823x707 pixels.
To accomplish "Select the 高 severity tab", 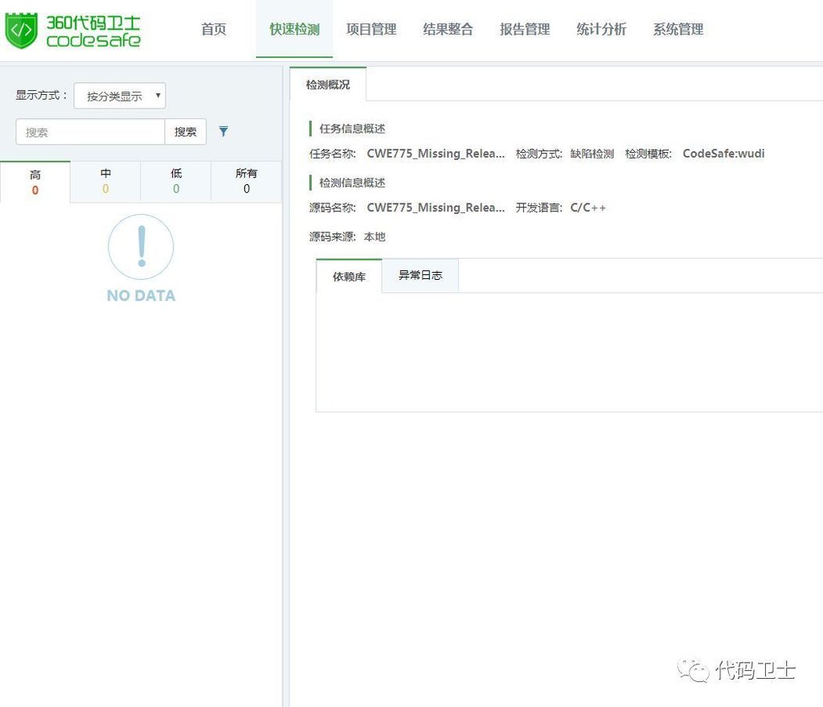I will coord(35,182).
